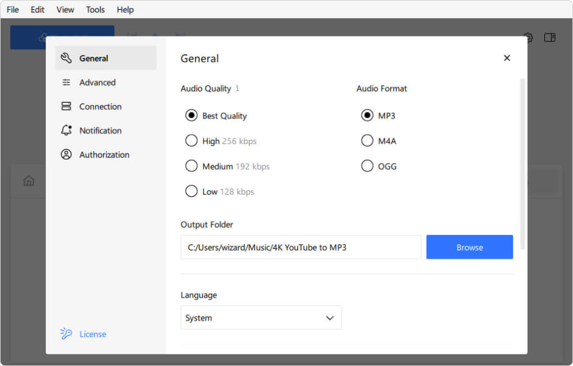The image size is (573, 366).
Task: Click the Authorization user icon
Action: 66,155
